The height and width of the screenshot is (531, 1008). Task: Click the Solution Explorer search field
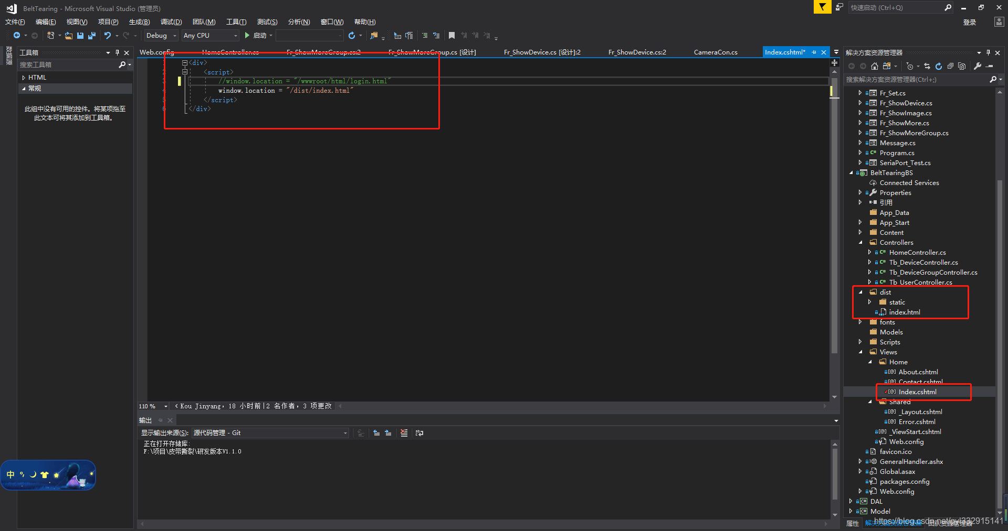(916, 80)
